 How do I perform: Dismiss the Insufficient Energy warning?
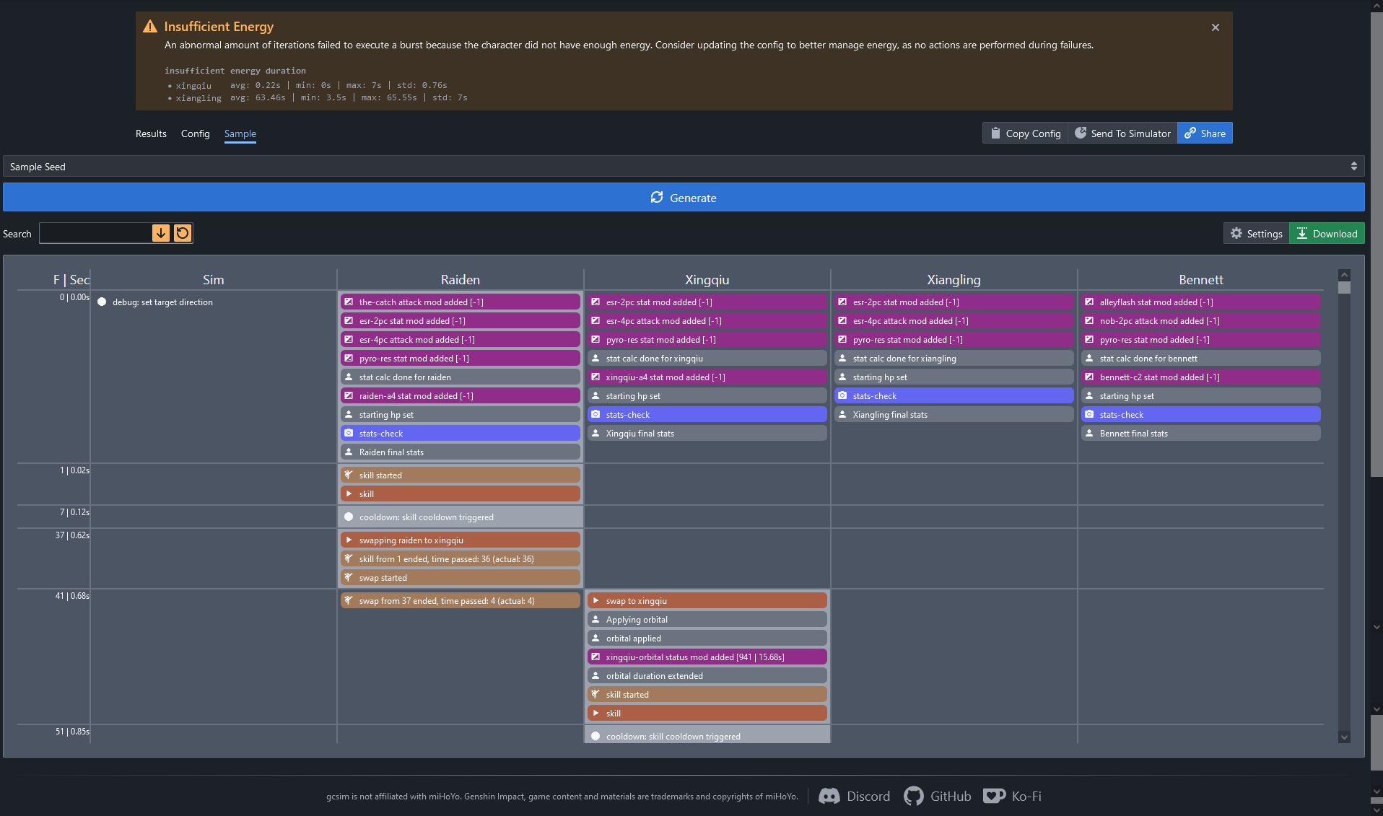(1216, 27)
